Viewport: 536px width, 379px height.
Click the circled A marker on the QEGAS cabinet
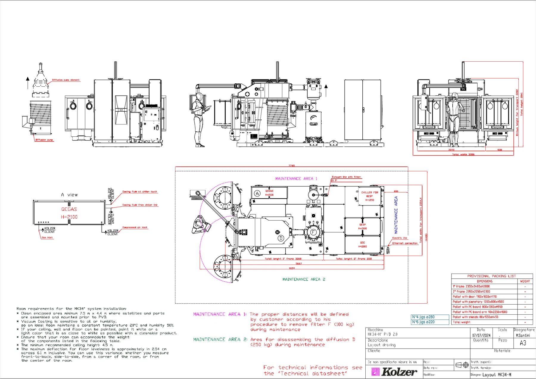click(x=257, y=194)
